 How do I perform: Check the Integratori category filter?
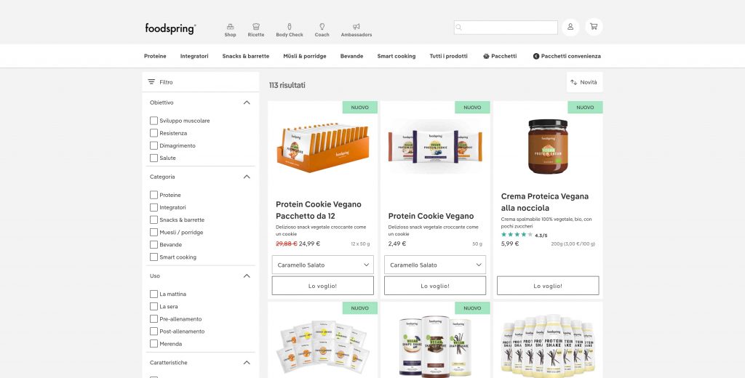(x=154, y=207)
